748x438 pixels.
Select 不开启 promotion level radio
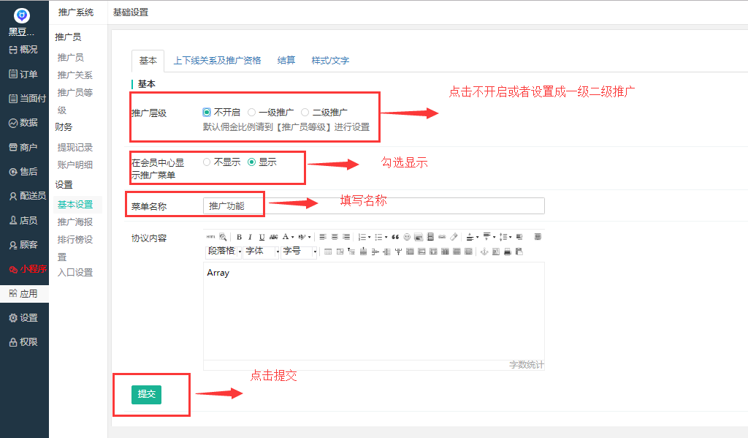207,113
